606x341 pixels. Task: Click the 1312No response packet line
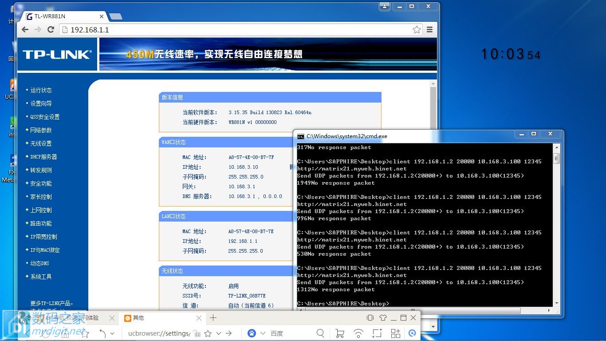[x=336, y=289]
